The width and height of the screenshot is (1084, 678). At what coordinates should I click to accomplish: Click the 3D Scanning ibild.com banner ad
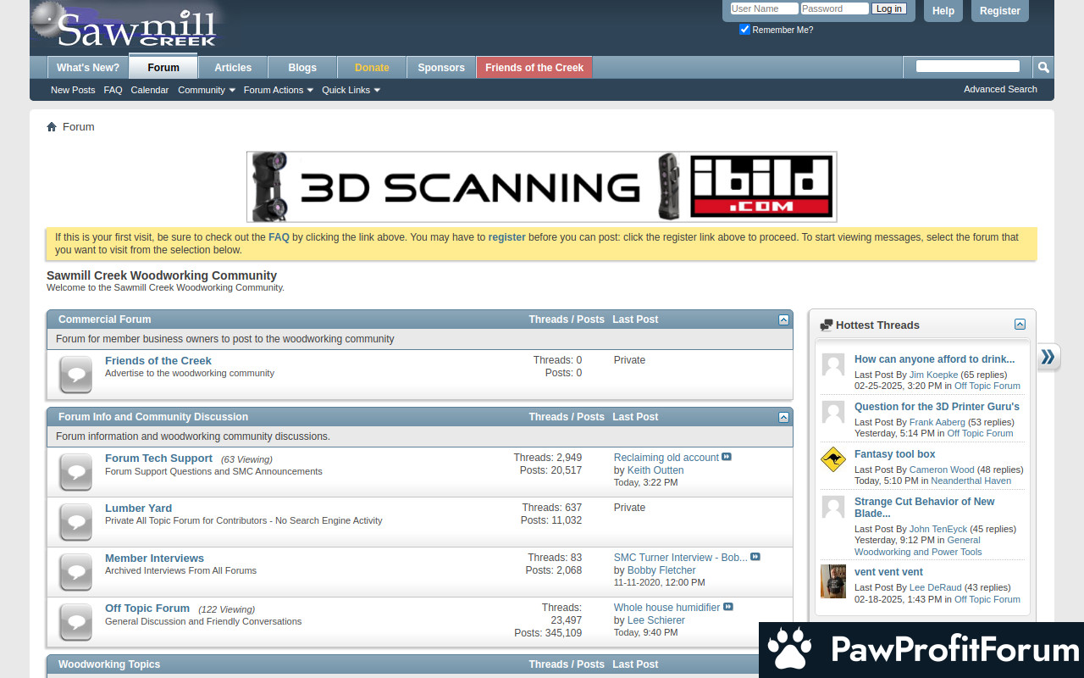click(542, 186)
